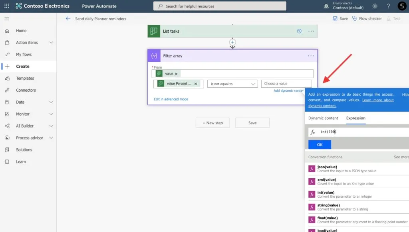This screenshot has width=409, height=232.
Task: Expand the Action items menu chevron
Action: point(51,42)
